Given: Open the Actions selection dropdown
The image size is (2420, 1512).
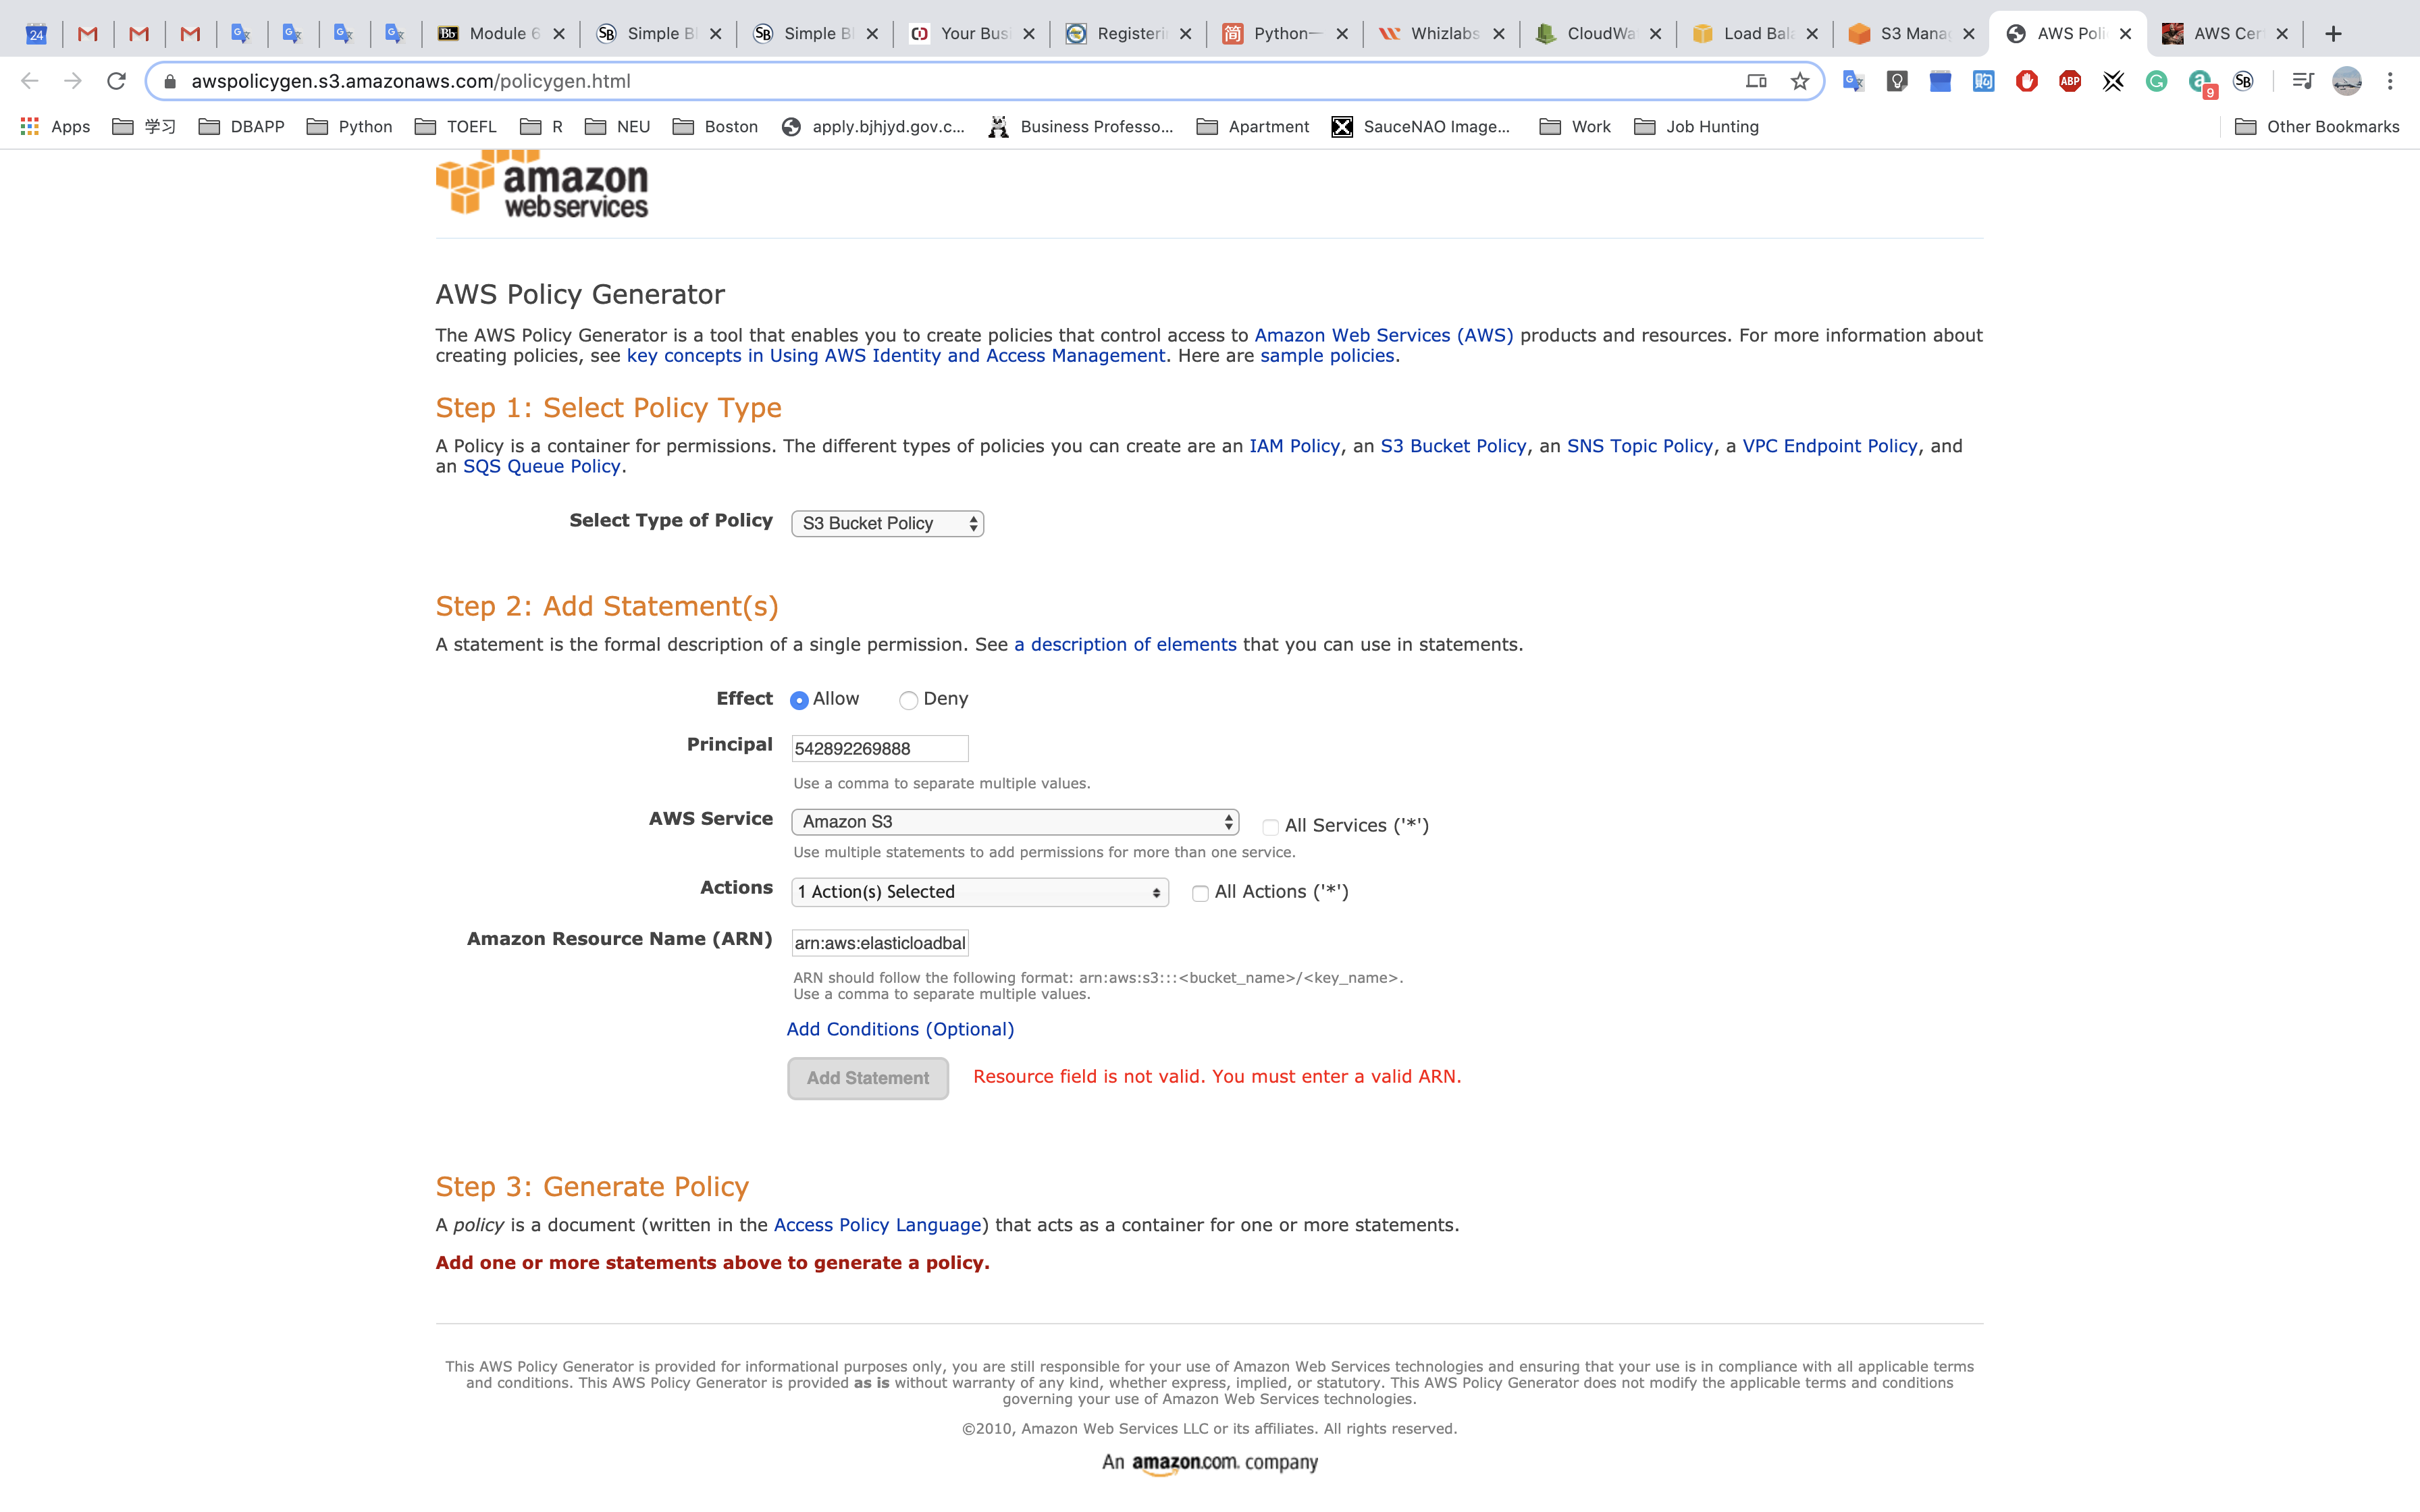Looking at the screenshot, I should point(979,891).
